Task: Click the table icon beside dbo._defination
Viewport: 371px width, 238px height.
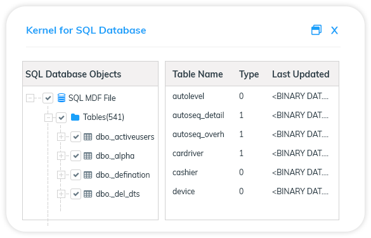Action: point(88,175)
